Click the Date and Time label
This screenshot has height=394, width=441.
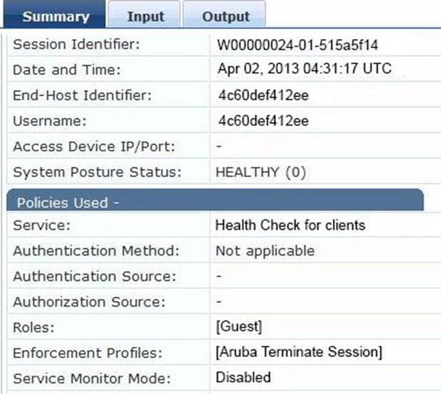point(67,70)
